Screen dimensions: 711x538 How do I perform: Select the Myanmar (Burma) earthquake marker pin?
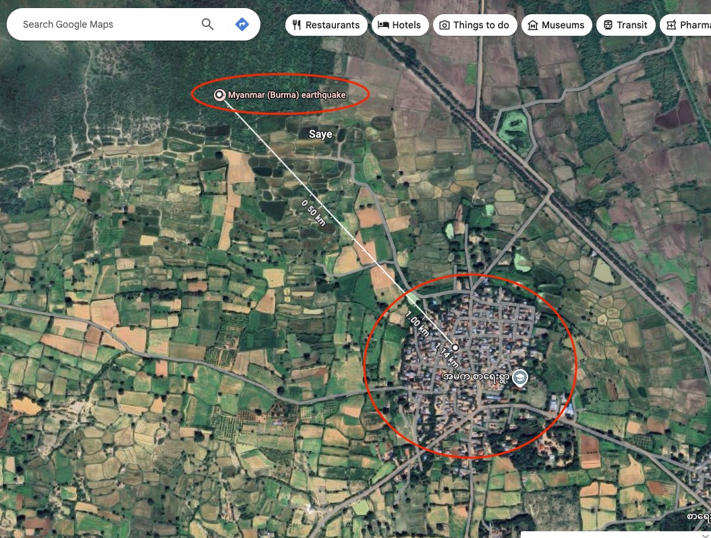point(219,95)
